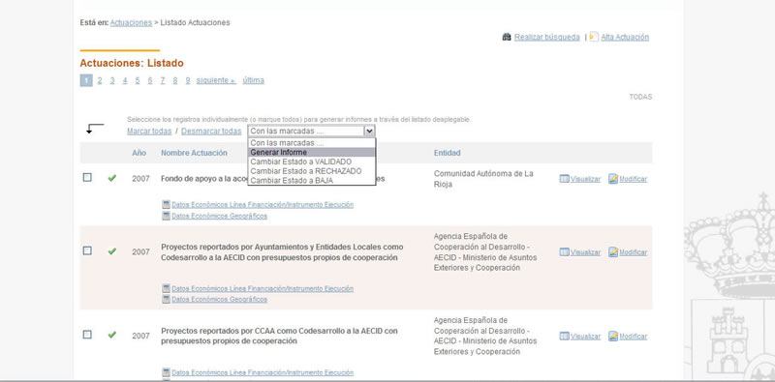The width and height of the screenshot is (775, 382).
Task: Click the 'Nombre Actuación' column header
Action: pyautogui.click(x=195, y=153)
